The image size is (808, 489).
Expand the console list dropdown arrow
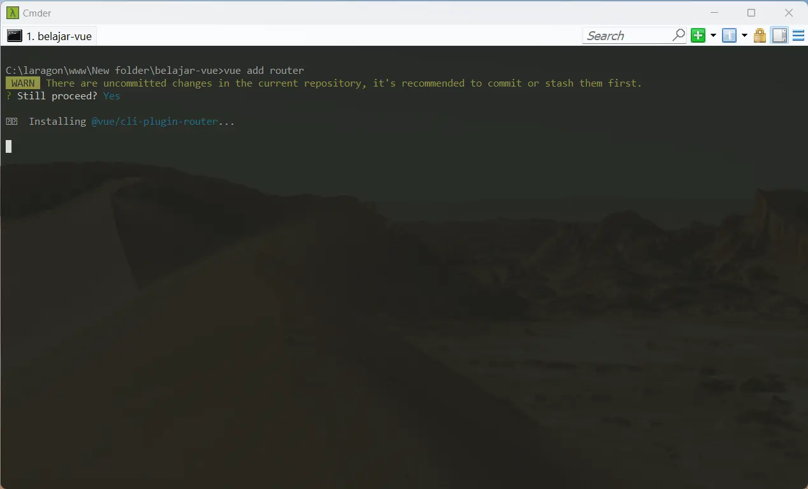pos(744,36)
